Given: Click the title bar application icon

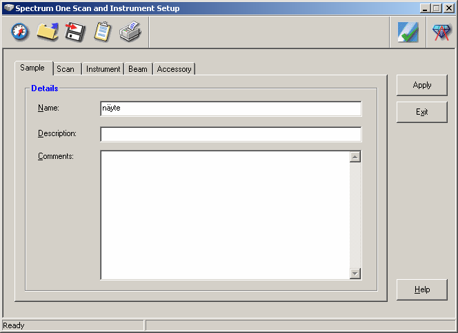Looking at the screenshot, I should point(9,8).
